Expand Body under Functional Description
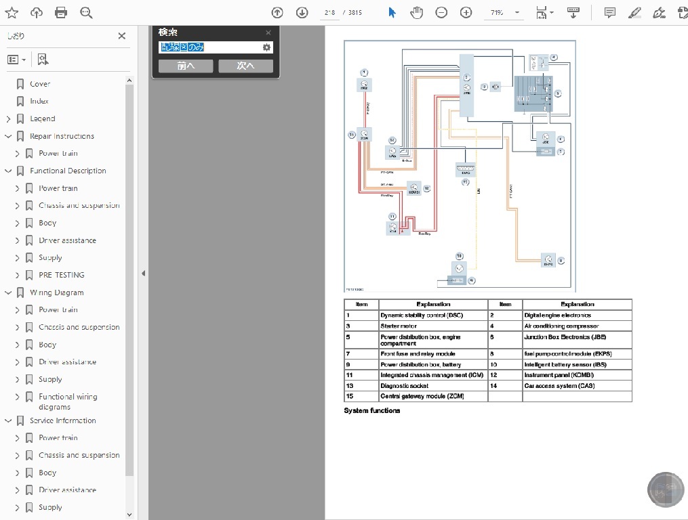The width and height of the screenshot is (688, 520). pos(17,223)
